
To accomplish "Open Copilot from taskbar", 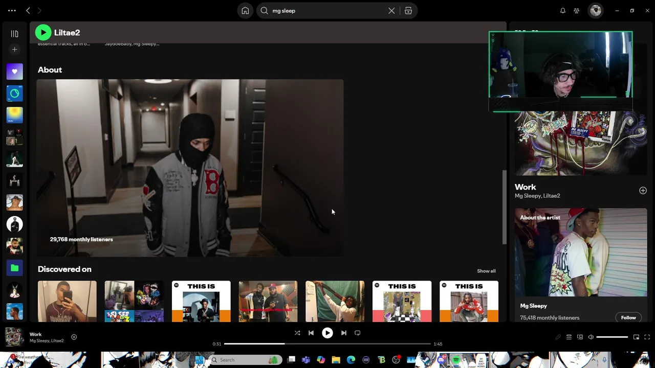I will click(321, 360).
